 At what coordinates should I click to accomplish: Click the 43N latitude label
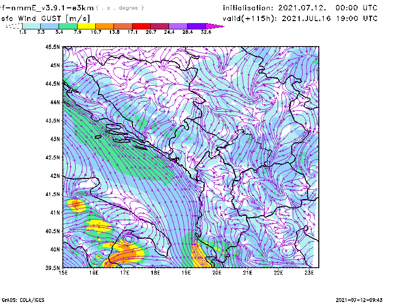click(55, 139)
